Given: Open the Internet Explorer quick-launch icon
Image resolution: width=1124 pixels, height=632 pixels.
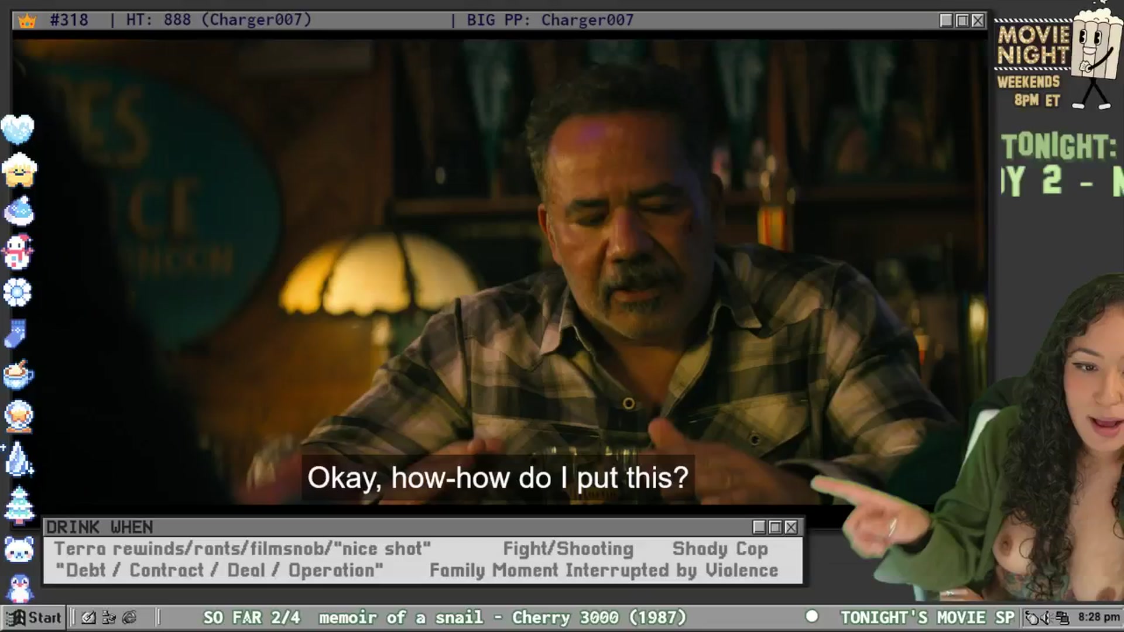Looking at the screenshot, I should [x=129, y=617].
